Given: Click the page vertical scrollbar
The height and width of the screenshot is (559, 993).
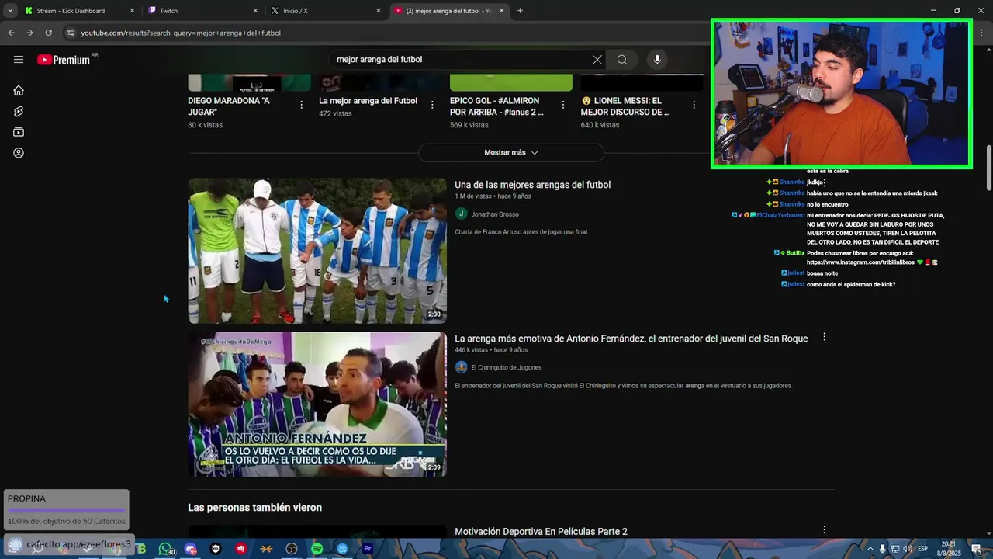Looking at the screenshot, I should (988, 167).
